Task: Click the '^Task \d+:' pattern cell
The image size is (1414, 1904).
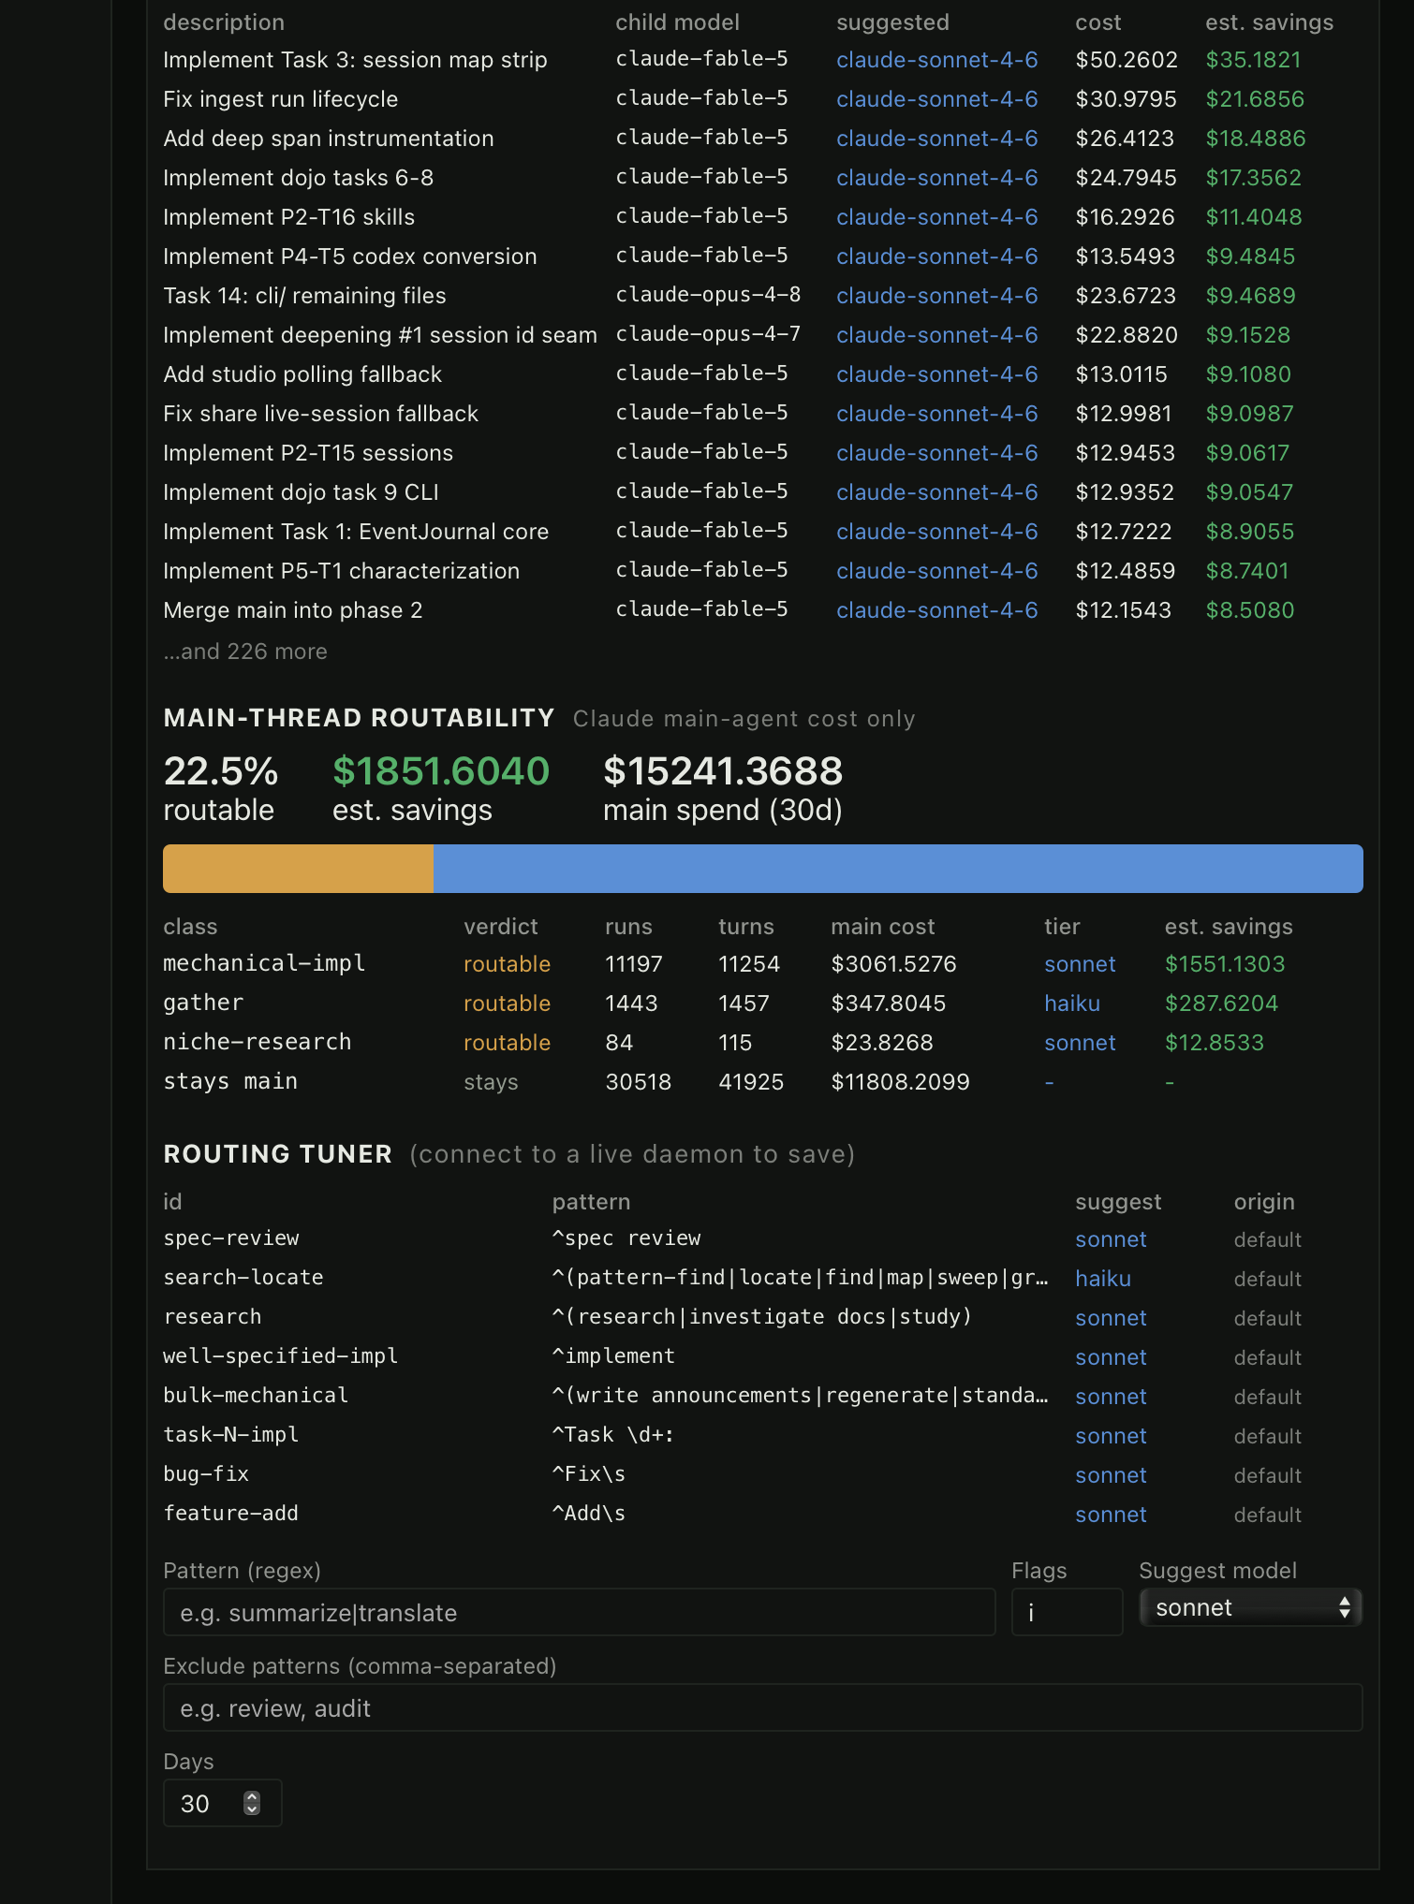Action: pos(613,1435)
